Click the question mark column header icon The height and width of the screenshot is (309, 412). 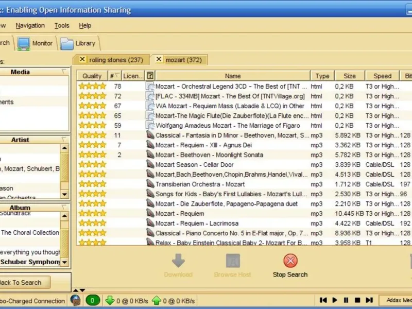pos(150,76)
